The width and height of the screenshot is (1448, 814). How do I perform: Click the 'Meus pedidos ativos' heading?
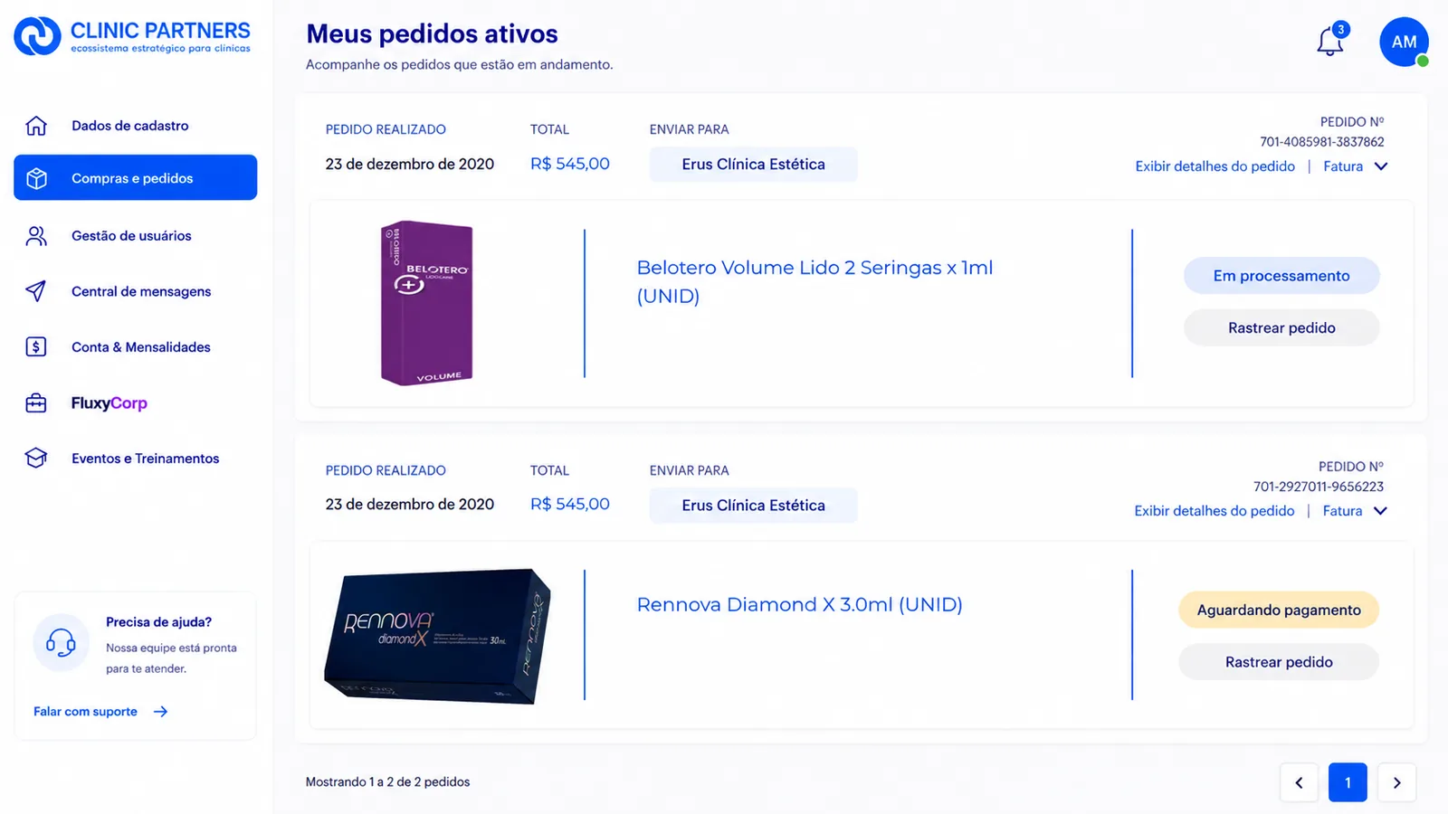[432, 34]
